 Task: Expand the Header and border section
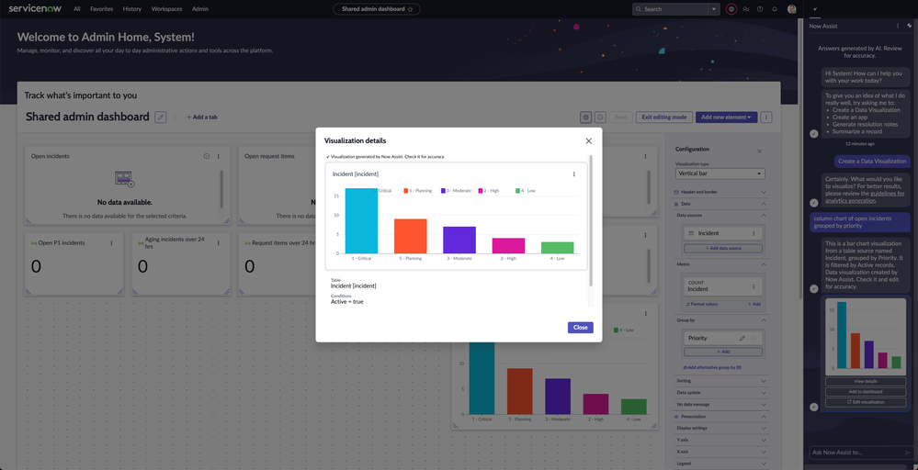click(720, 192)
